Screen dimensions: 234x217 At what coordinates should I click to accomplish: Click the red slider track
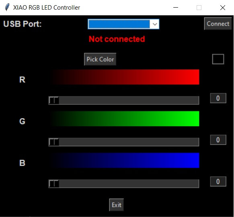[x=124, y=100]
